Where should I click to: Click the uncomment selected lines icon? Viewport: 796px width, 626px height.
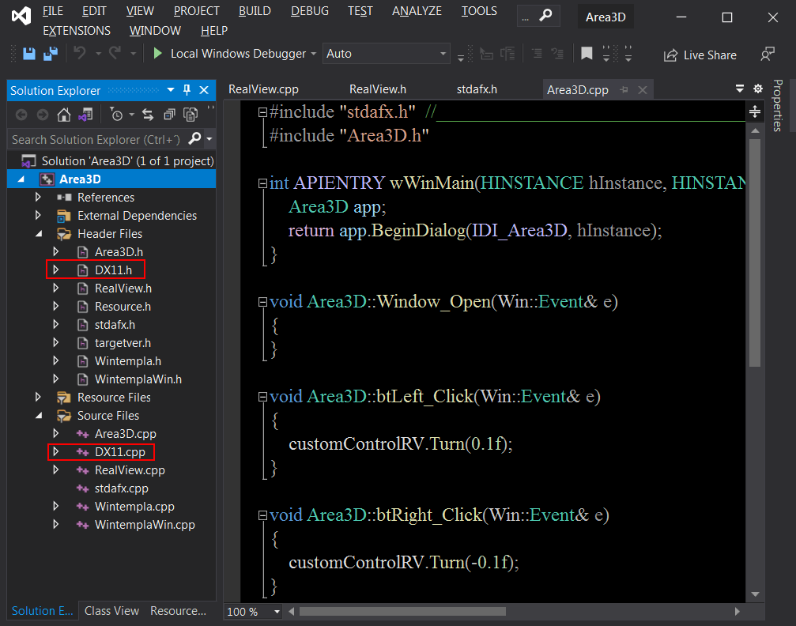point(557,53)
